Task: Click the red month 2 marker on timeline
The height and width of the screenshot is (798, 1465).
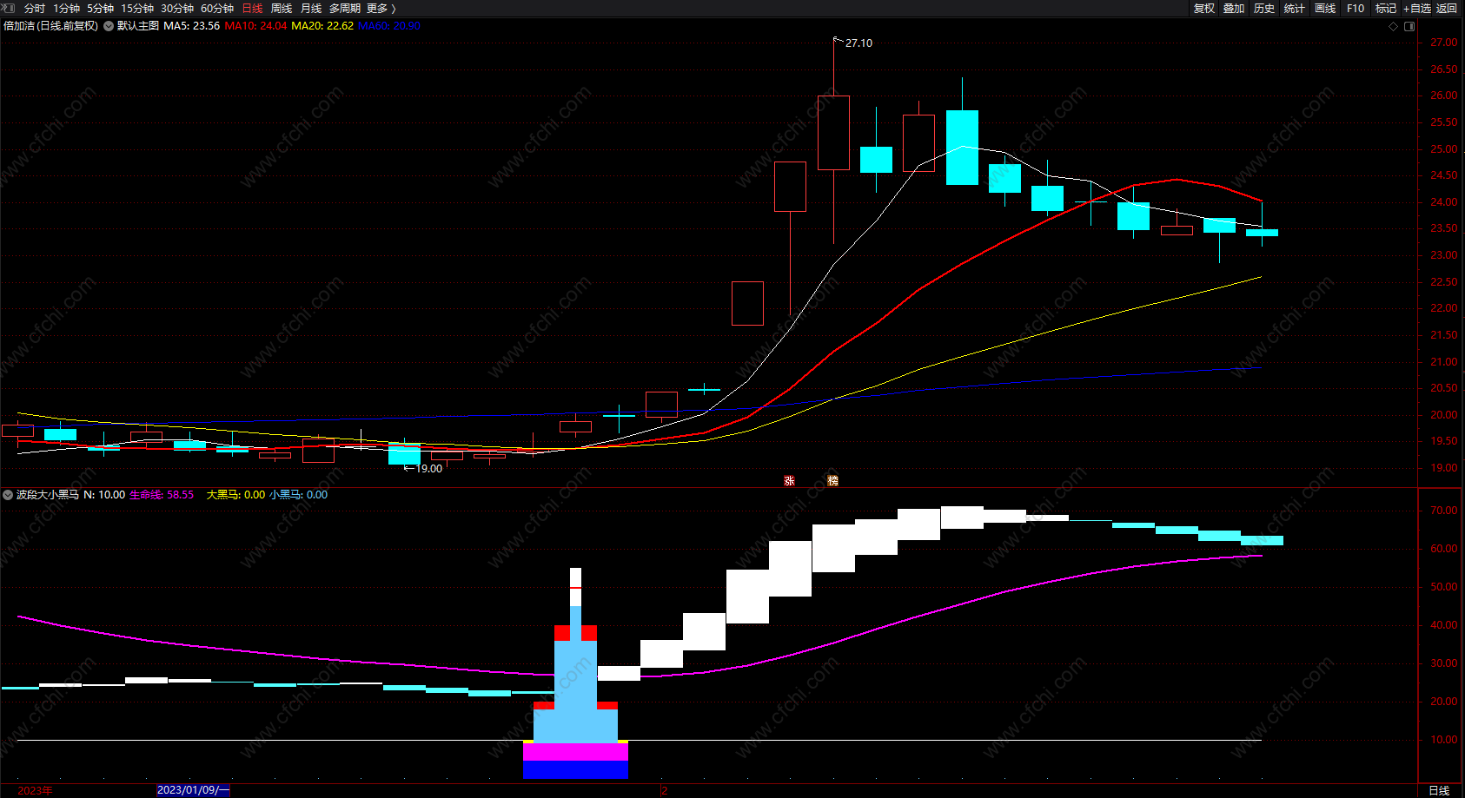Action: pyautogui.click(x=664, y=791)
